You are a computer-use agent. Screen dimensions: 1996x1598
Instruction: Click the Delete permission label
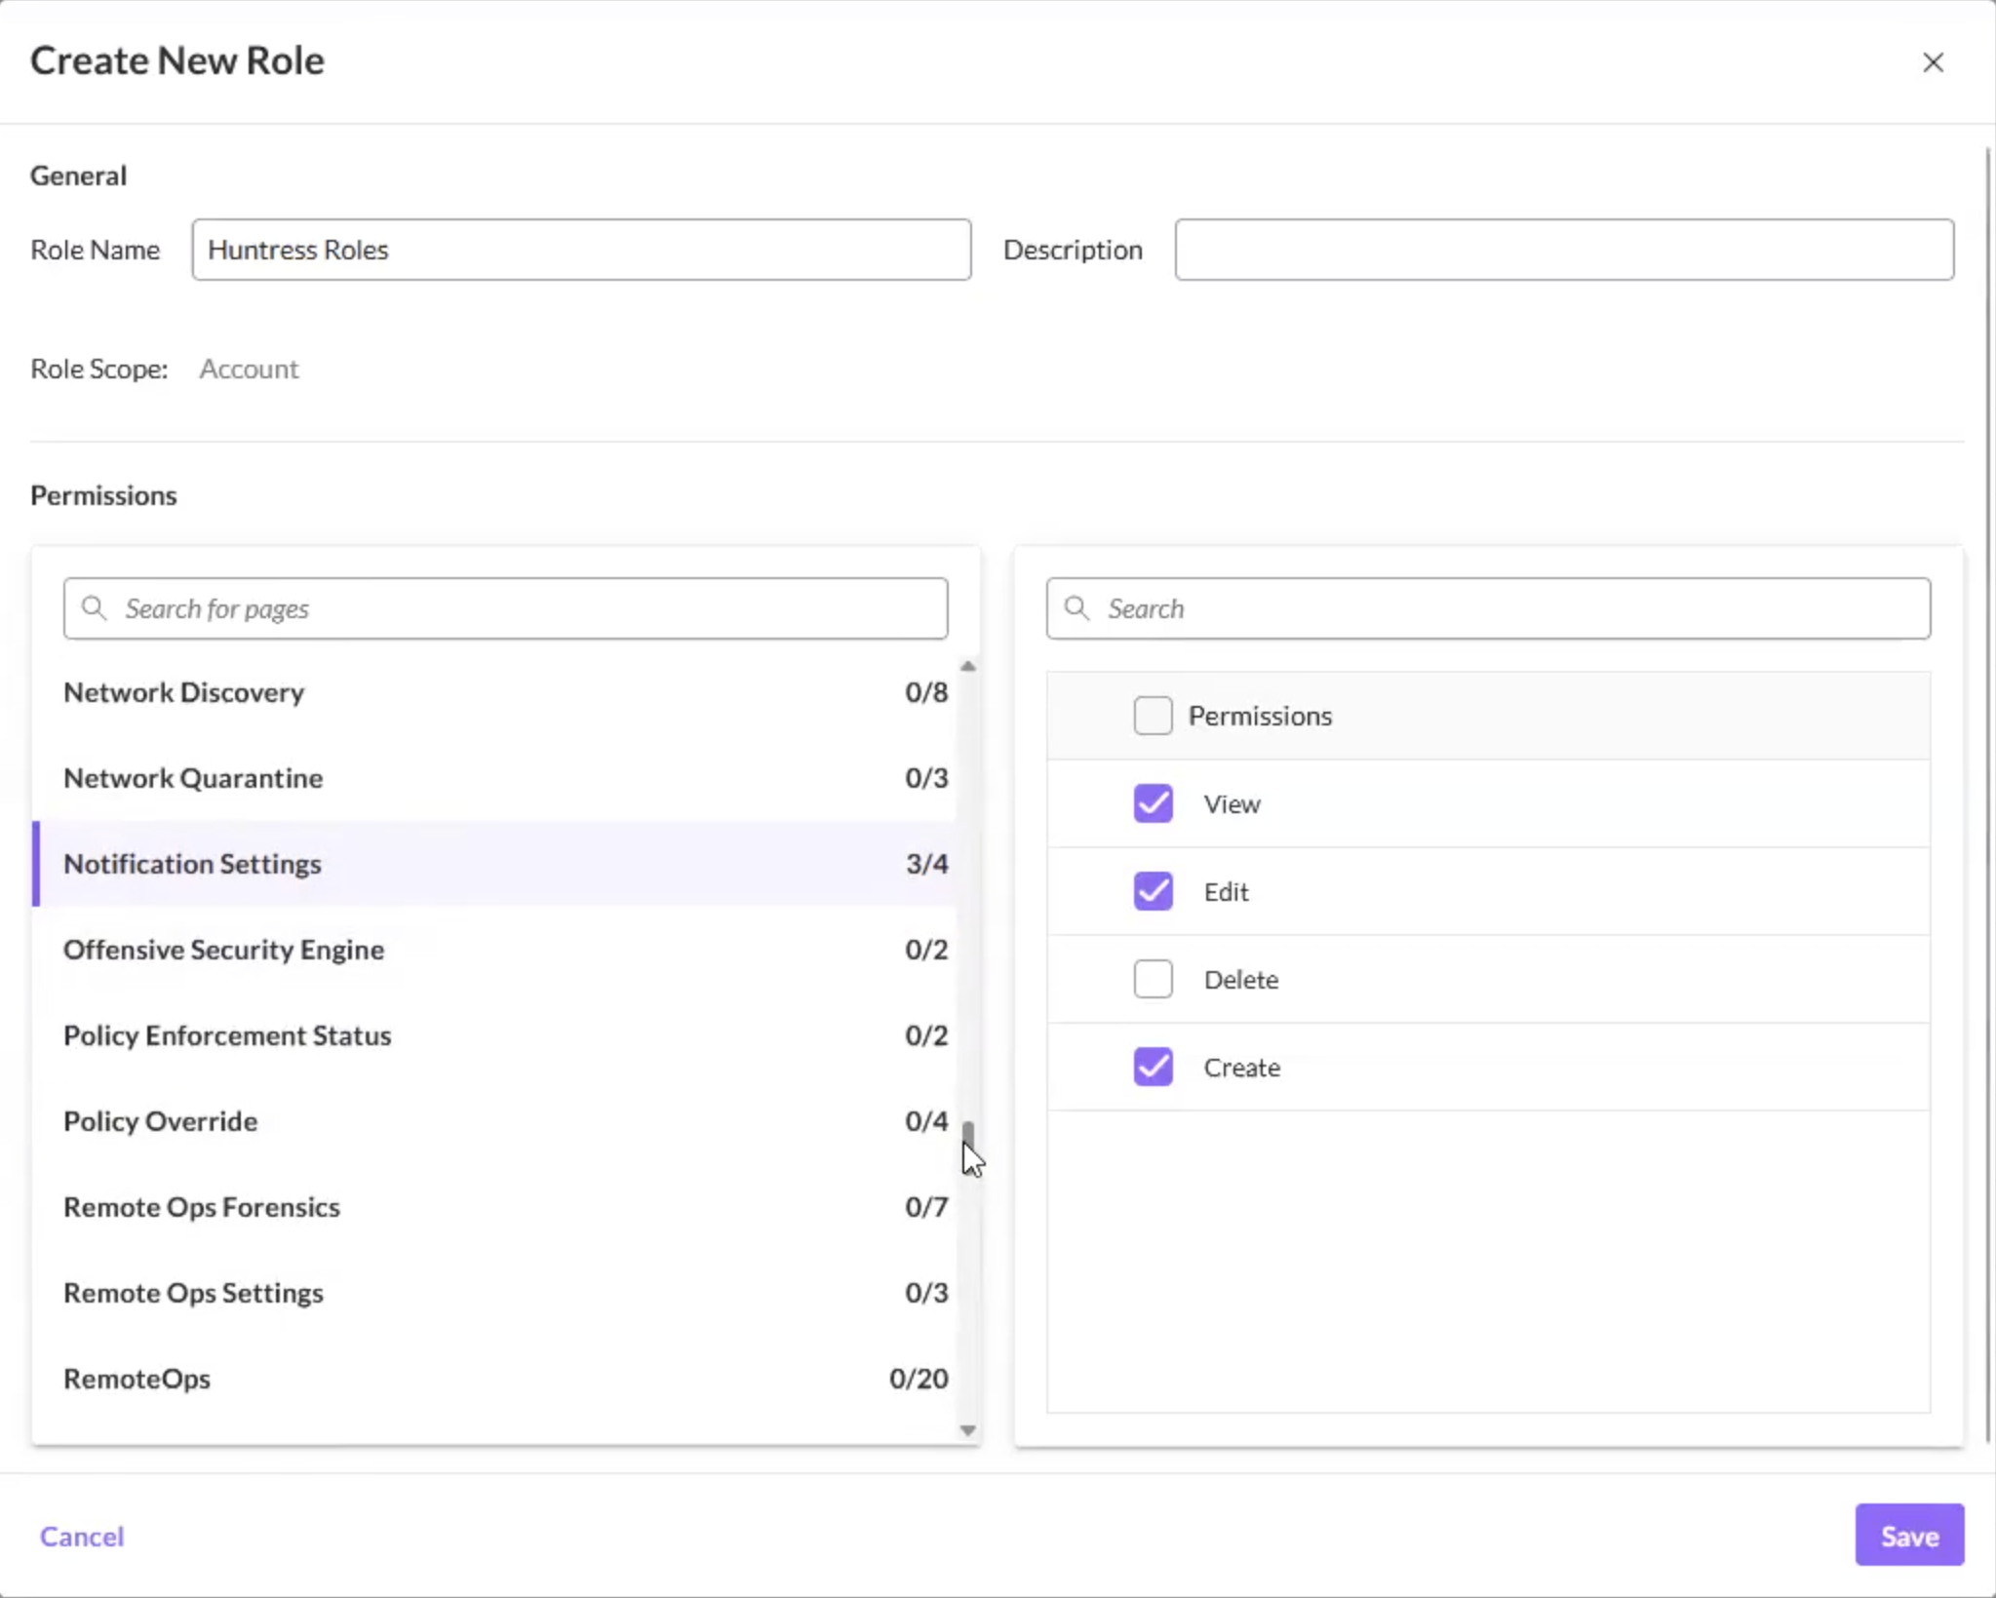[x=1240, y=980]
